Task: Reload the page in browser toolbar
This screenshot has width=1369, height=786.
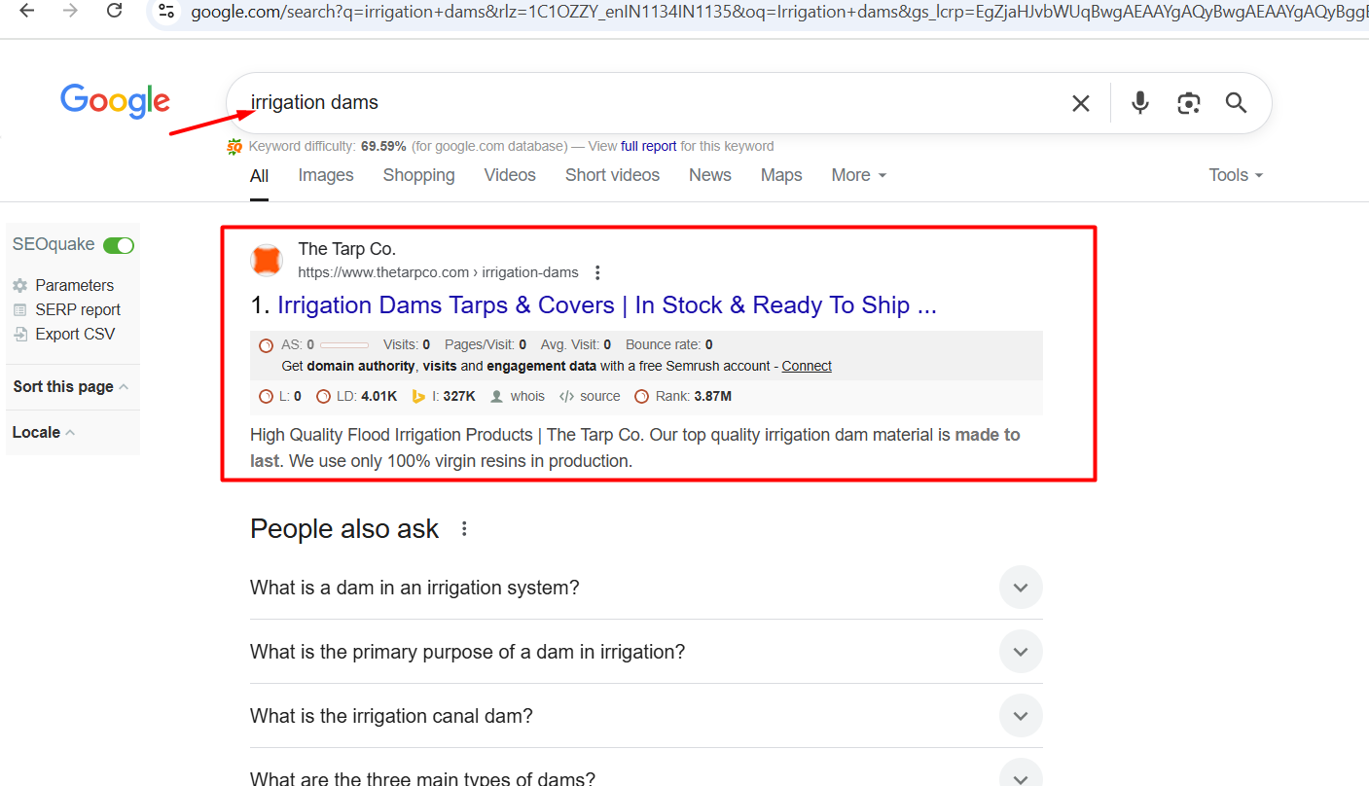Action: [114, 12]
